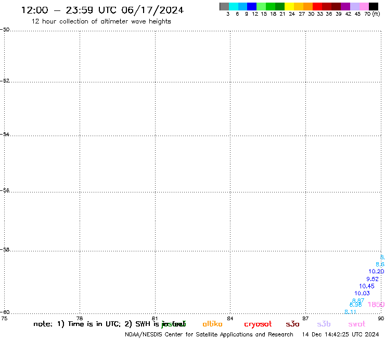Screen dimensions: 385x339
Task: Click the longitude axis label 87
Action: point(305,318)
